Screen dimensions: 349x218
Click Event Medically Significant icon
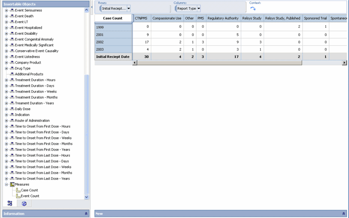(12, 45)
